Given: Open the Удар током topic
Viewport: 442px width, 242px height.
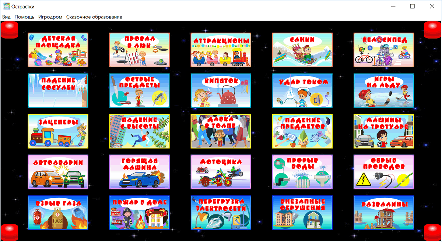Looking at the screenshot, I should [302, 90].
